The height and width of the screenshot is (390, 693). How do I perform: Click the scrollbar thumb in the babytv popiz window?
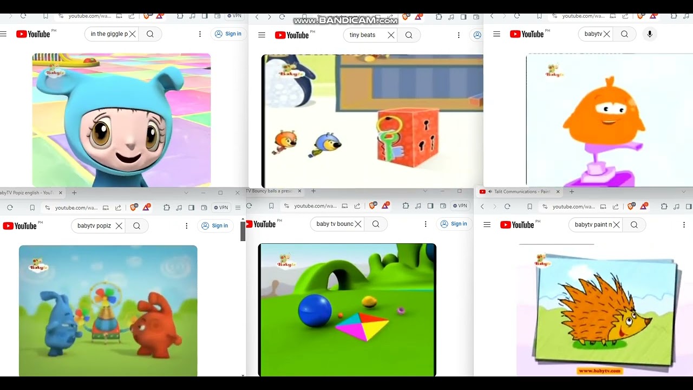(243, 231)
